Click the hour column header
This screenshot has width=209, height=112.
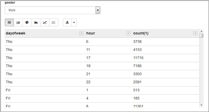click(x=91, y=33)
